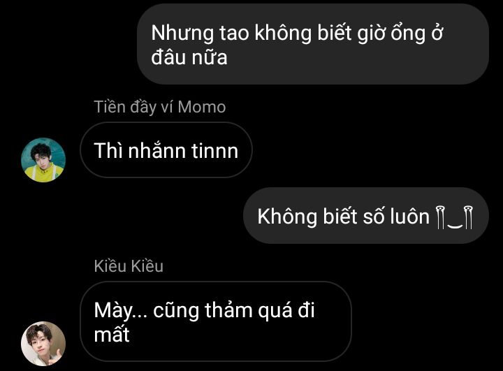The image size is (503, 371).
Task: Select the "Không biết số luôn" message
Action: pos(366,216)
